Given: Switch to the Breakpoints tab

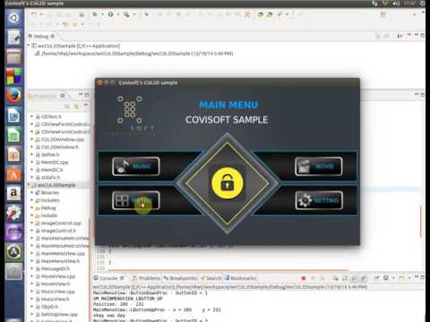Looking at the screenshot, I should point(180,278).
